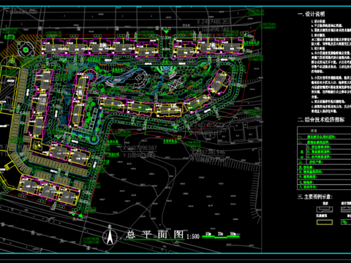The height and width of the screenshot is (263, 351).
Task: Select the X 2407481.353 coordinate label
Action: [214, 22]
